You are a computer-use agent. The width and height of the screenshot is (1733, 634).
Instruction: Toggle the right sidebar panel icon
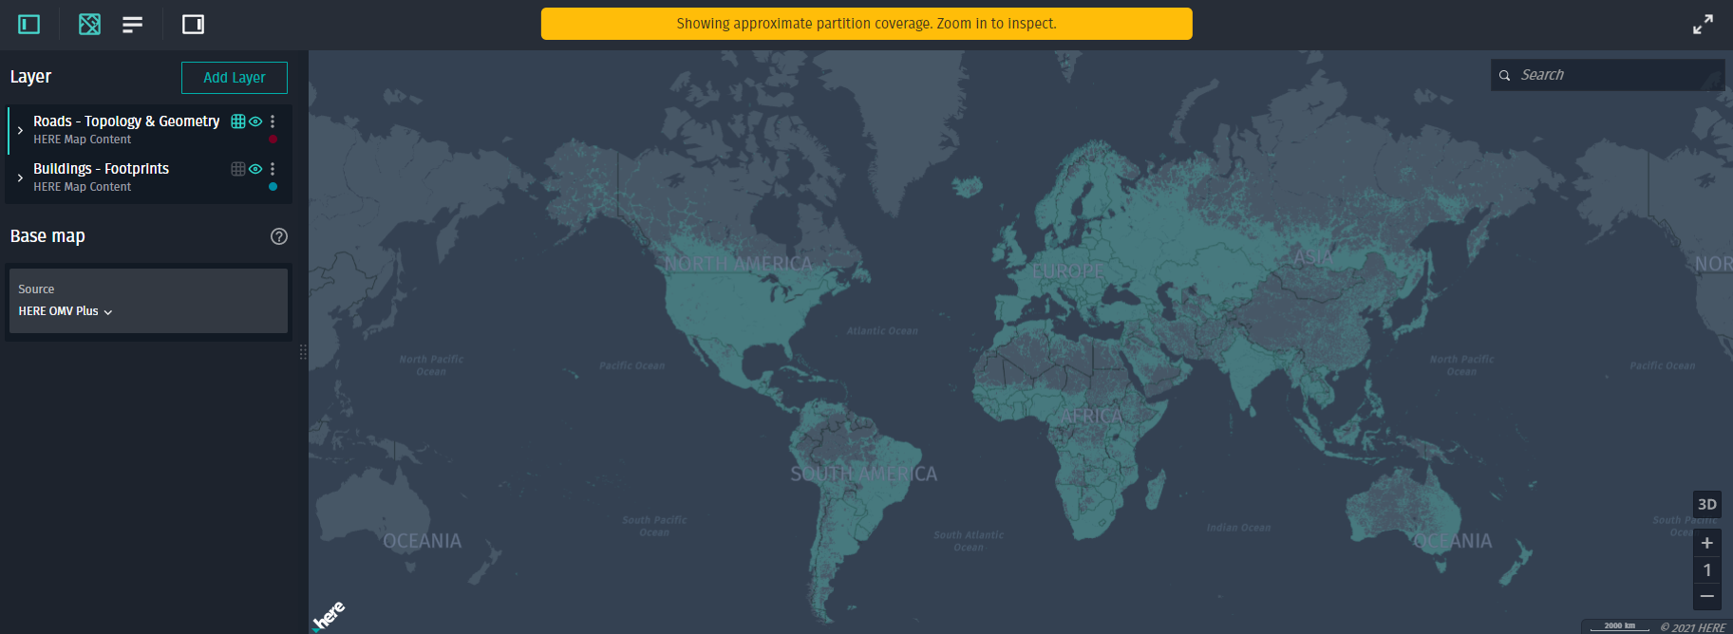pos(193,24)
